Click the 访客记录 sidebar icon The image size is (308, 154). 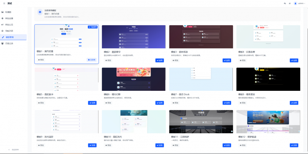click(x=3, y=43)
